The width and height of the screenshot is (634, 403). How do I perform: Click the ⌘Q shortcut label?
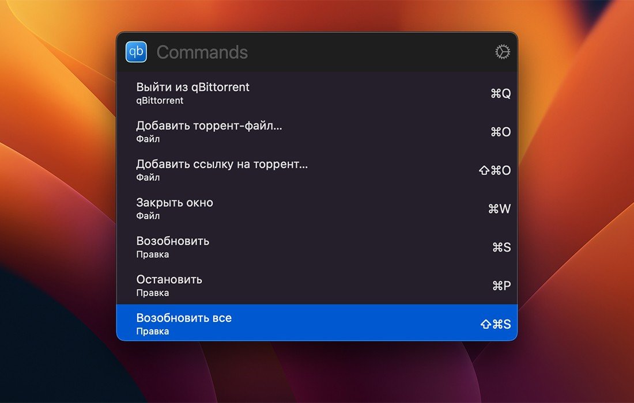point(500,94)
